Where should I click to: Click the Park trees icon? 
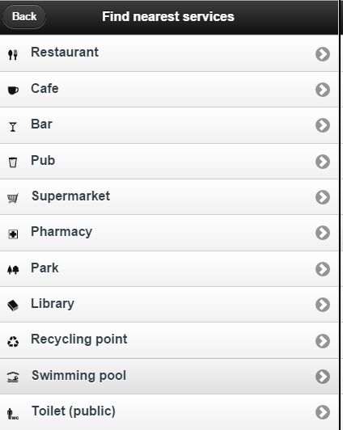(13, 270)
